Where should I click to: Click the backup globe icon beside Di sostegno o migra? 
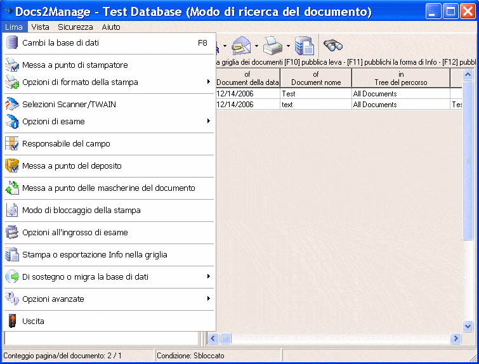pos(12,276)
